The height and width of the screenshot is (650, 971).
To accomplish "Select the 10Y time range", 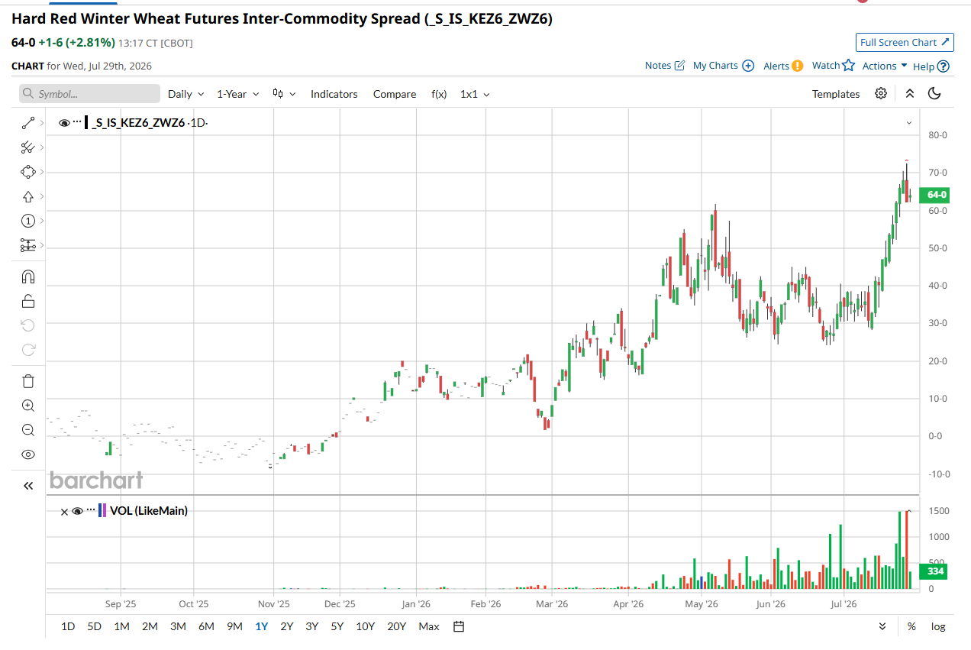I will [365, 626].
